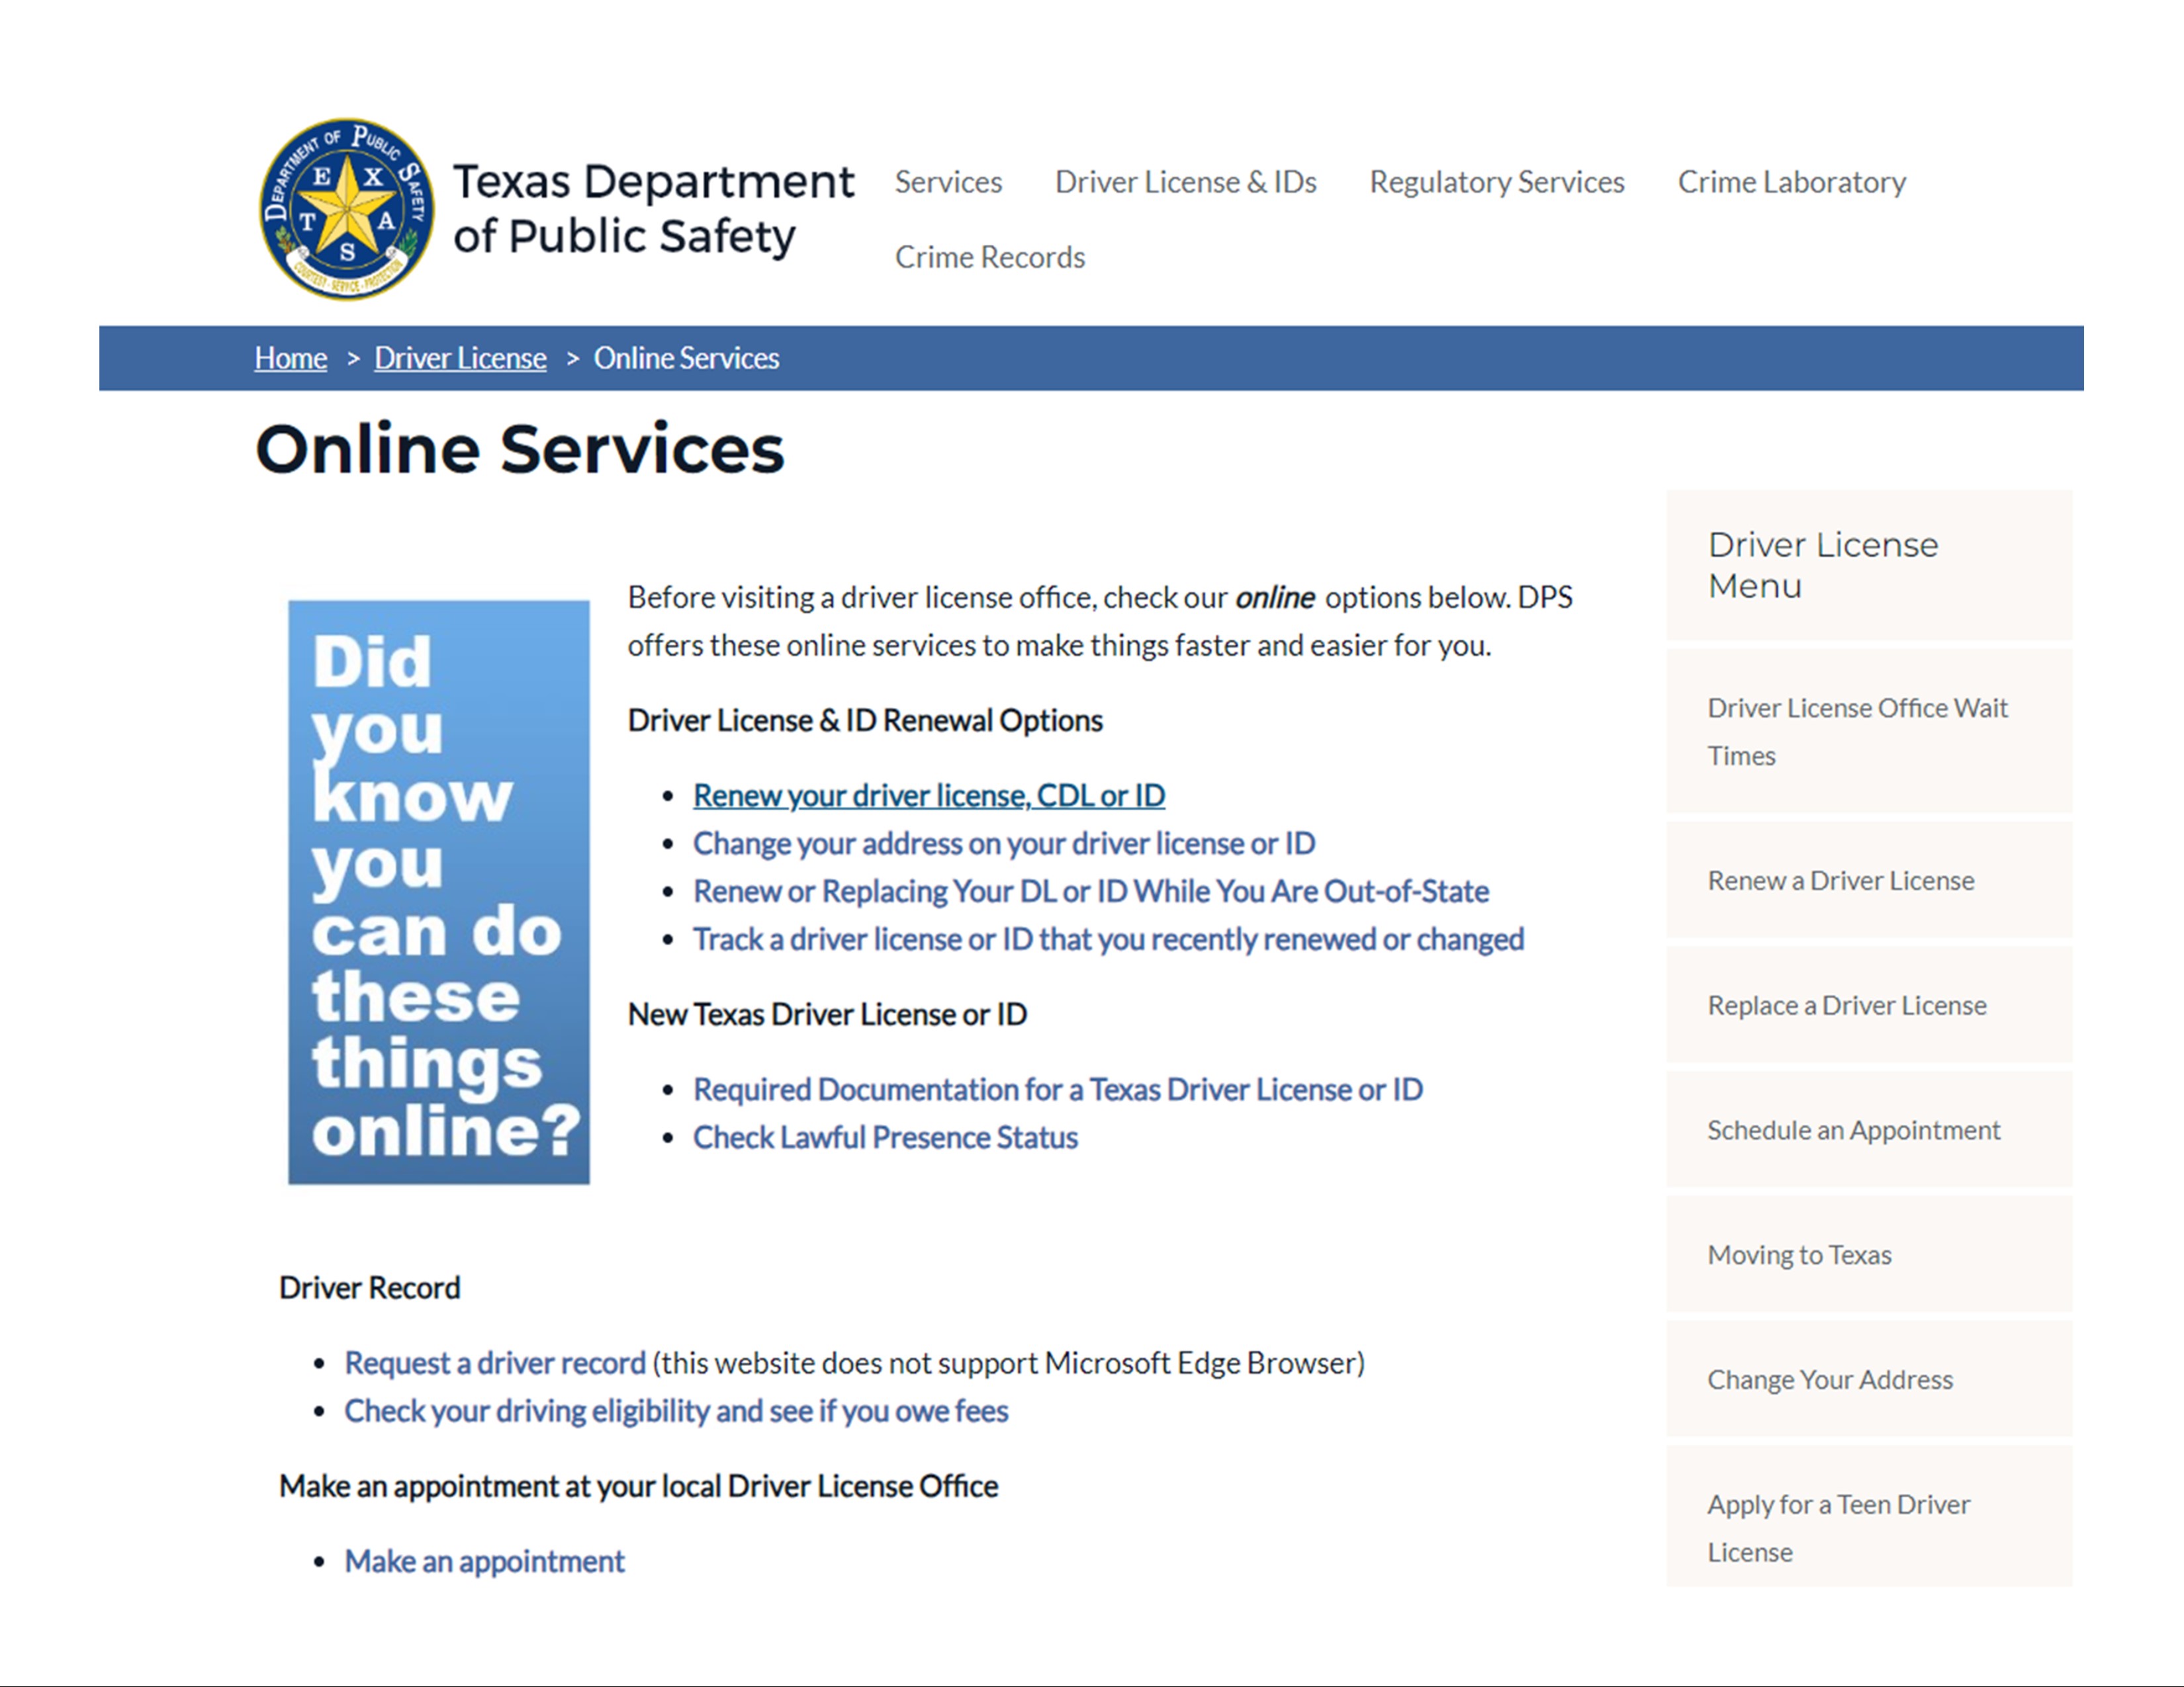Screen dimensions: 2184x1687
Task: Click Online Services breadcrumb text
Action: 686,358
